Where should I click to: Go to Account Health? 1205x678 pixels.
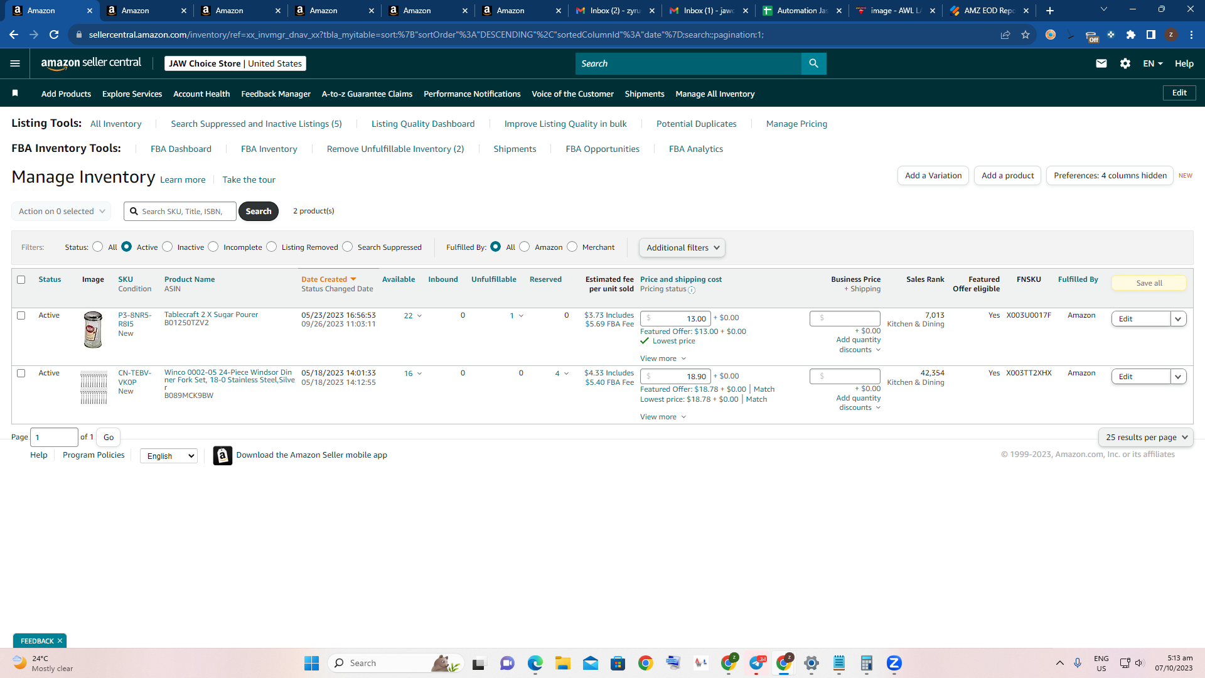[x=201, y=94]
